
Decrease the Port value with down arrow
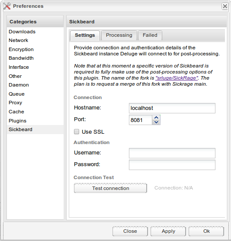(156, 122)
